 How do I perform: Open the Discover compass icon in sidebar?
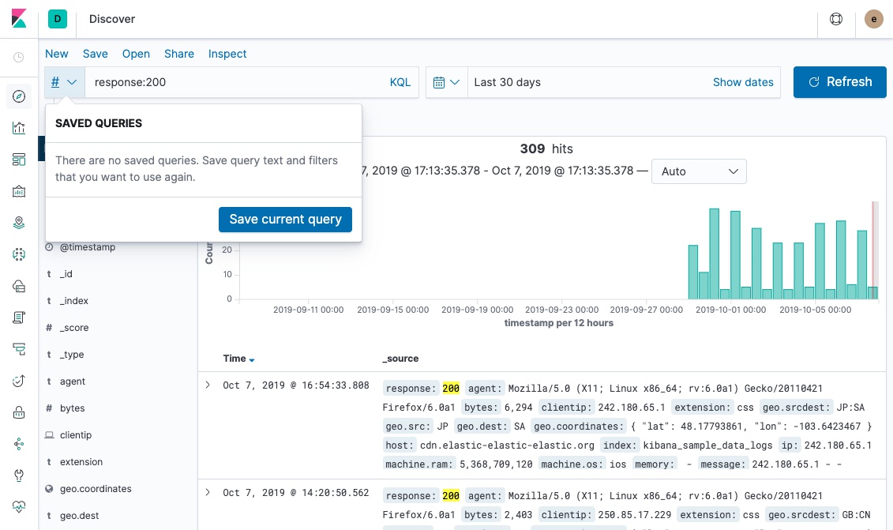tap(19, 96)
